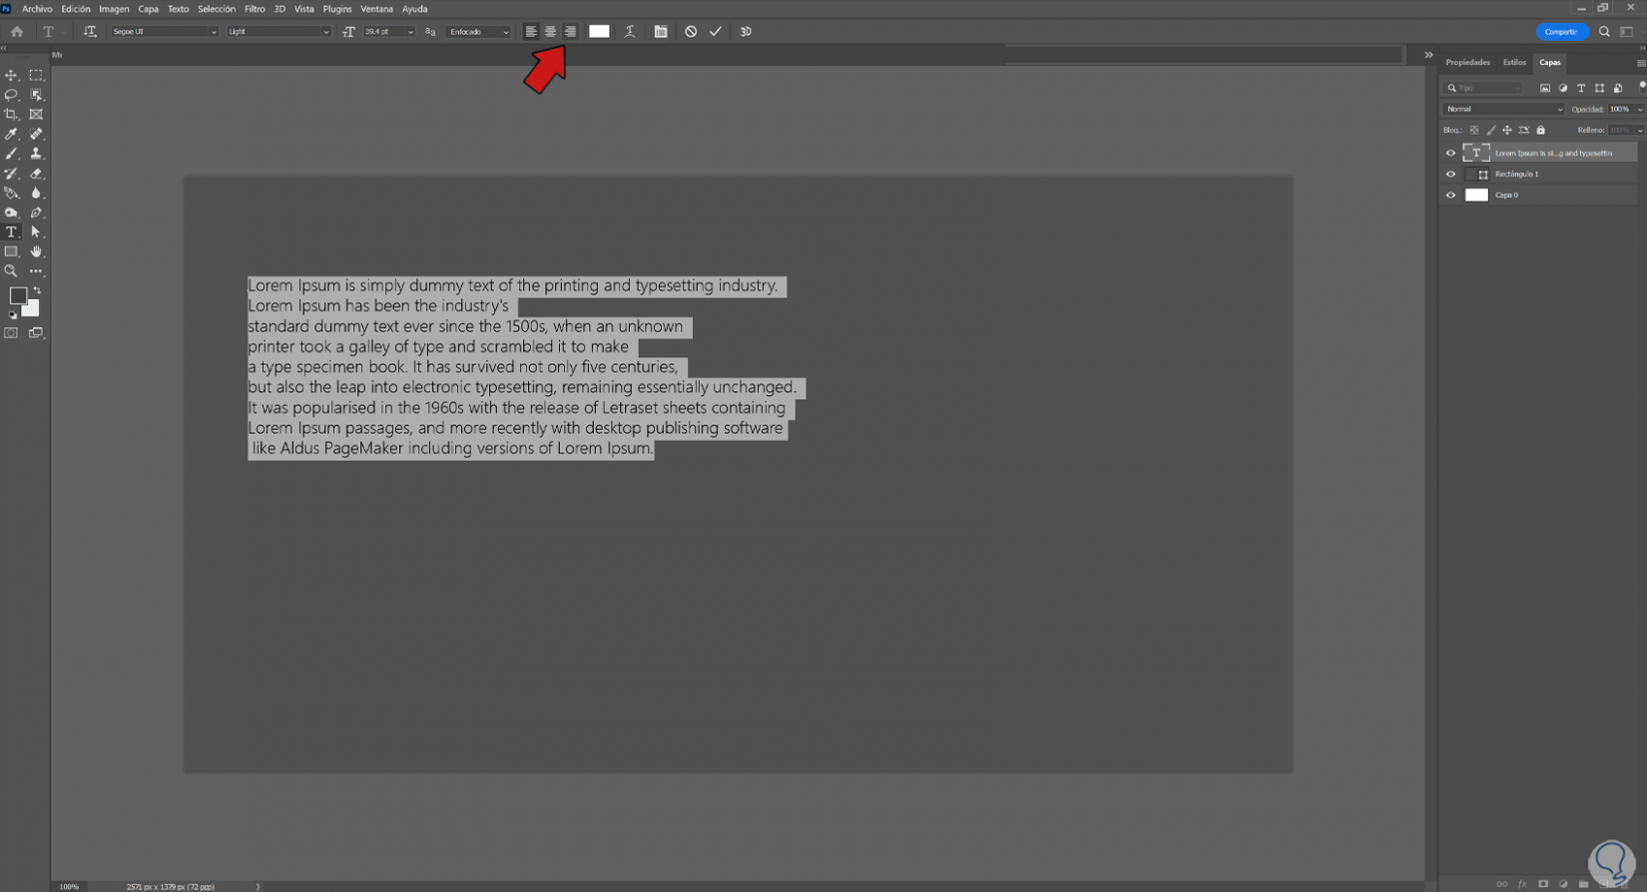Select the Rectangular Marquee tool

(36, 76)
